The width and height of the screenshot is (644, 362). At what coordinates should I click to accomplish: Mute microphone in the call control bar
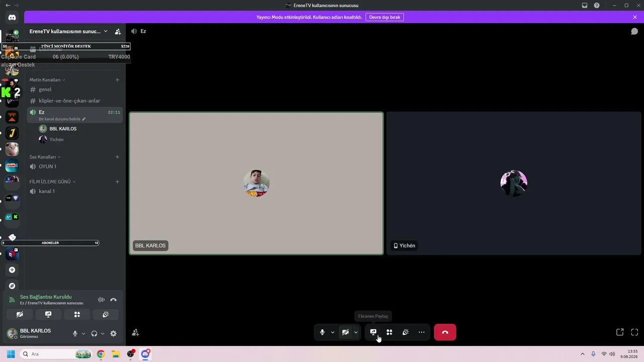pos(323,332)
